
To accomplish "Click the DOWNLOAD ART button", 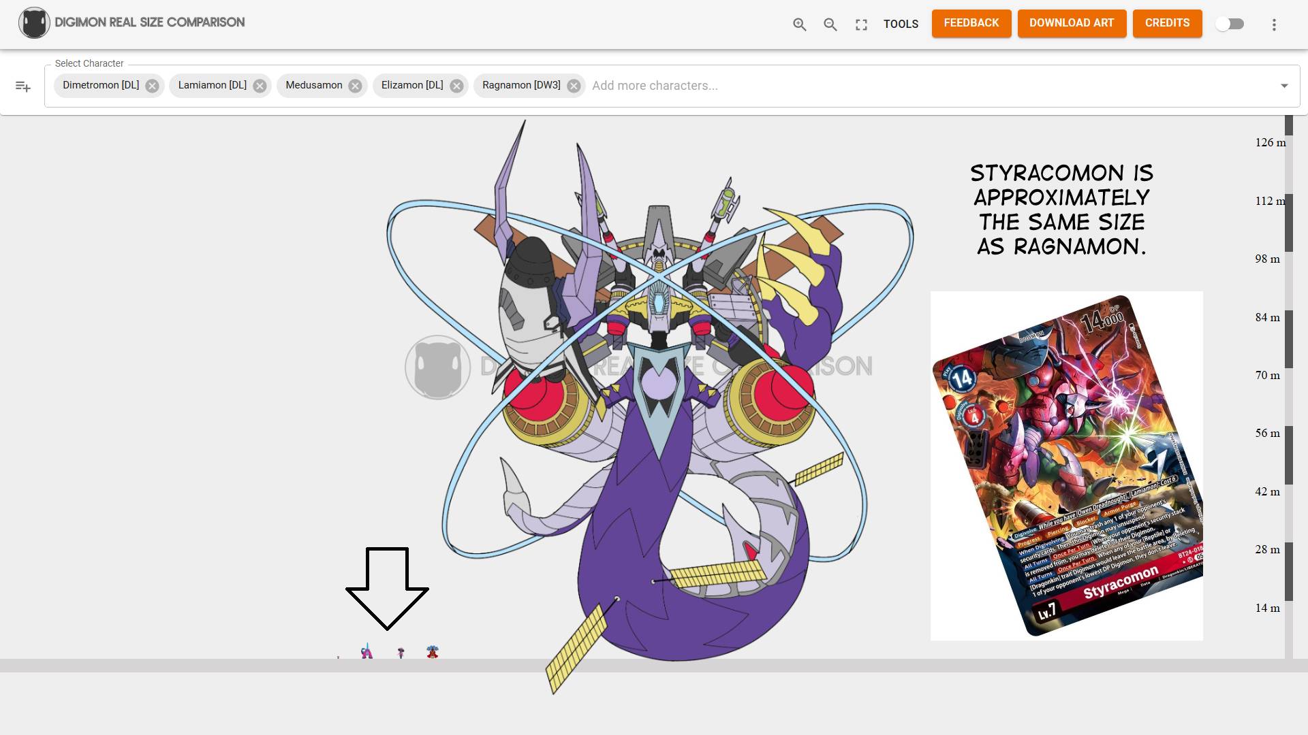I will pos(1071,23).
